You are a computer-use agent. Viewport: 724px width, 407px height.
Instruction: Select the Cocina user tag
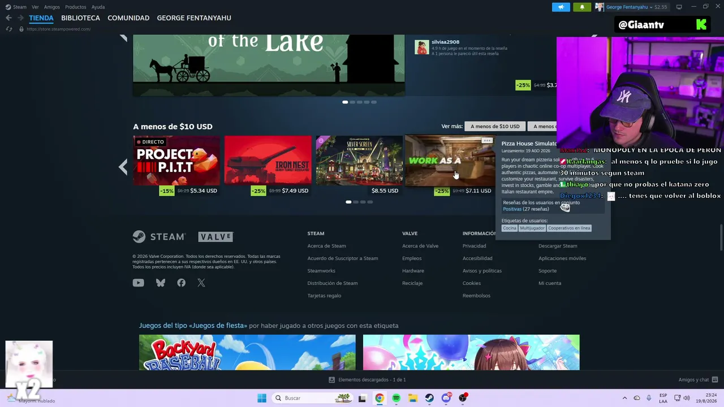click(510, 228)
